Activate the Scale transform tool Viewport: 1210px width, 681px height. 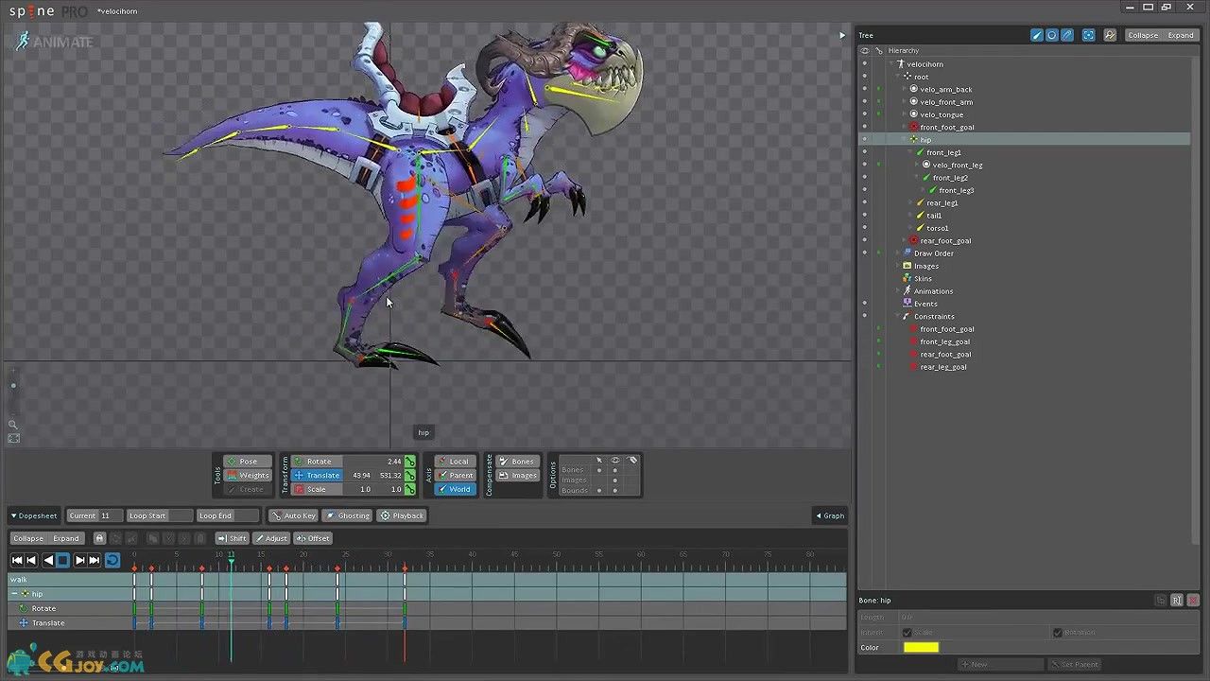pos(318,489)
